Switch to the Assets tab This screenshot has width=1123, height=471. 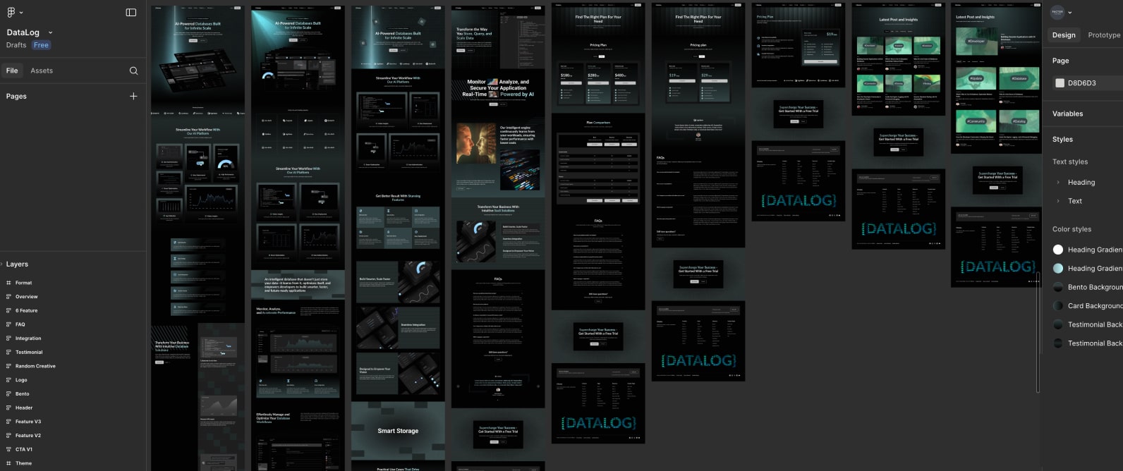click(42, 71)
